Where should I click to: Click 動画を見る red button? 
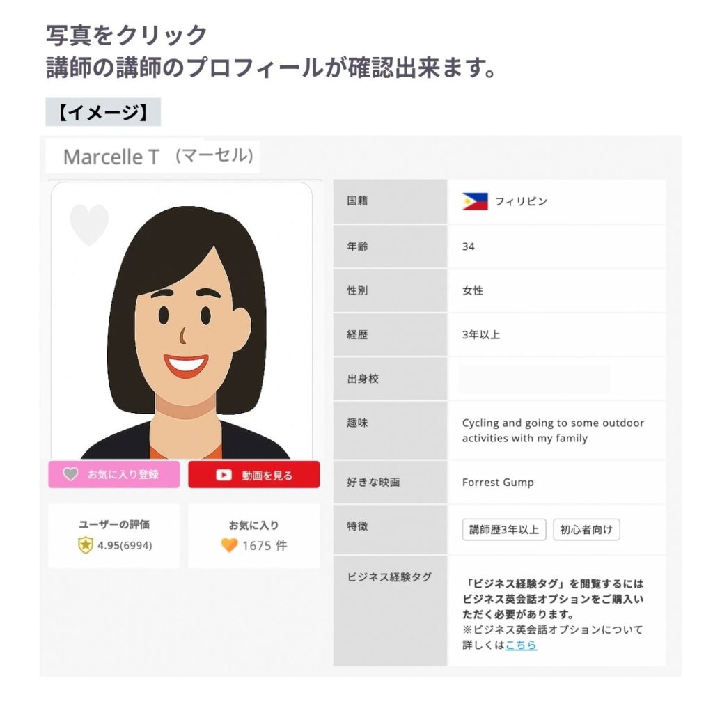click(x=253, y=474)
